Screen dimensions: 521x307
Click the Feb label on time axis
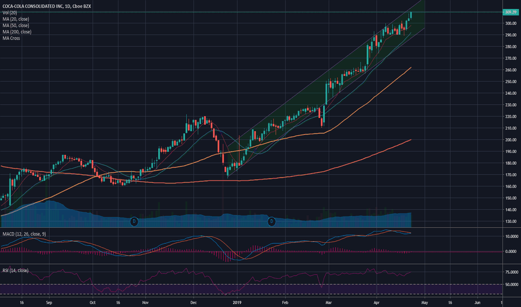point(285,303)
